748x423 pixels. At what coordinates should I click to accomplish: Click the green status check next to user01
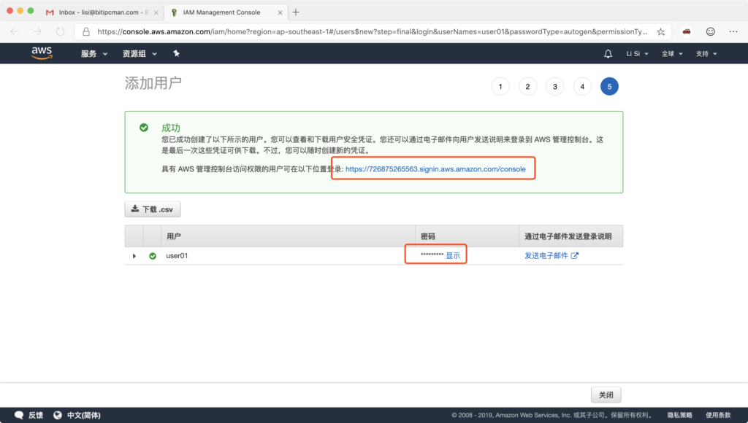[x=153, y=256]
